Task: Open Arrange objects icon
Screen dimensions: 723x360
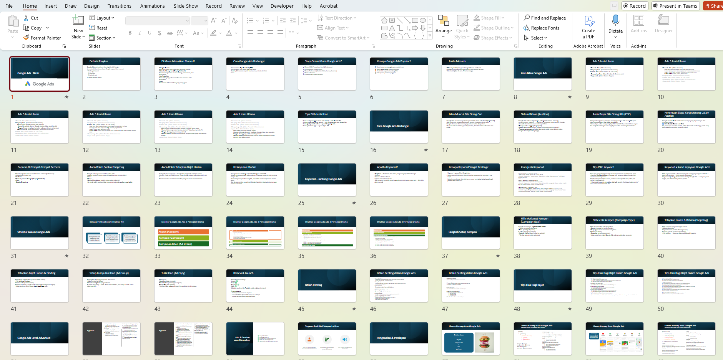Action: [444, 21]
